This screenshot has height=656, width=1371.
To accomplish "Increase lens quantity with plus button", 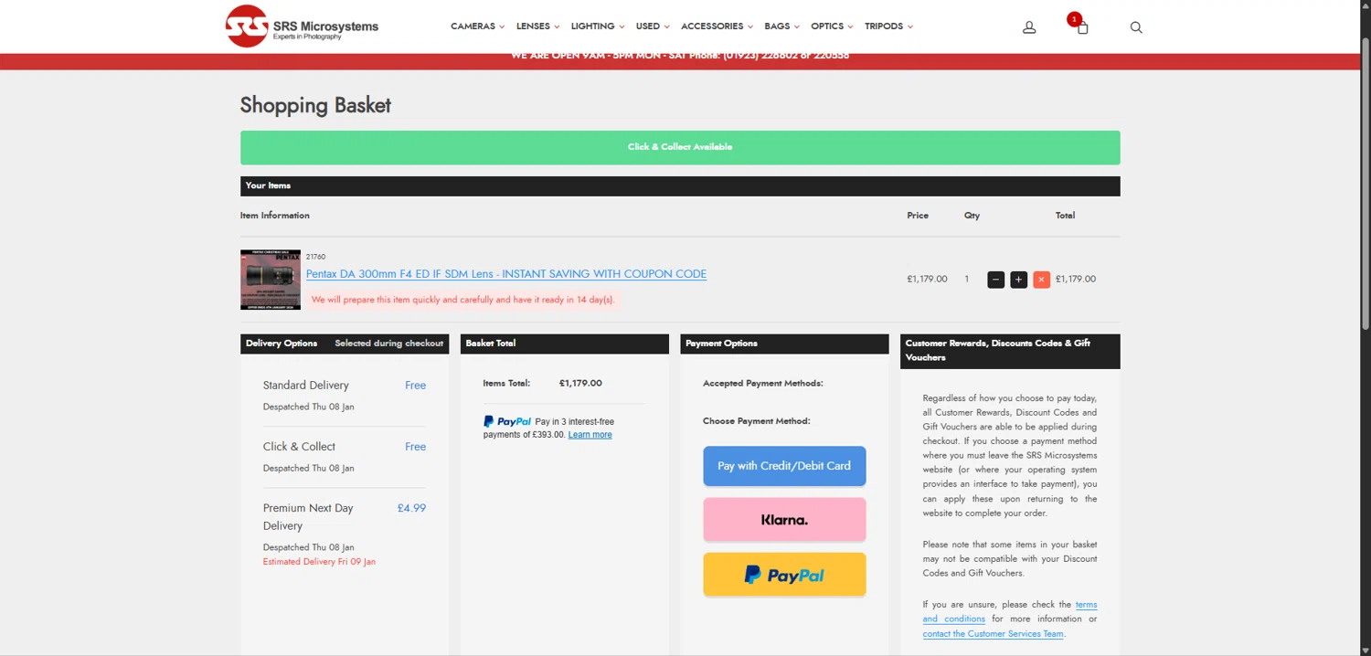I will [x=1018, y=280].
